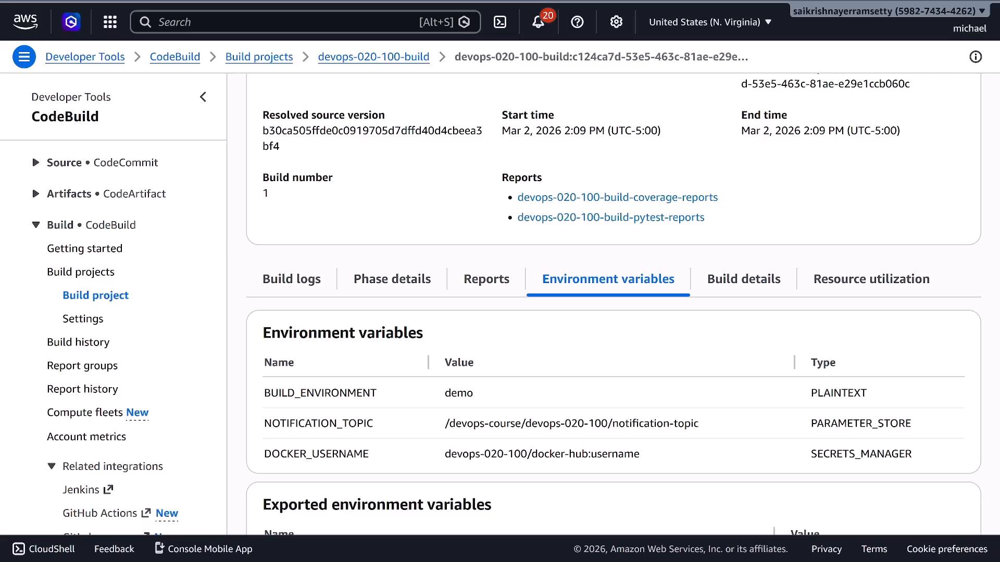Open Build history in sidebar
This screenshot has width=1000, height=562.
(78, 342)
